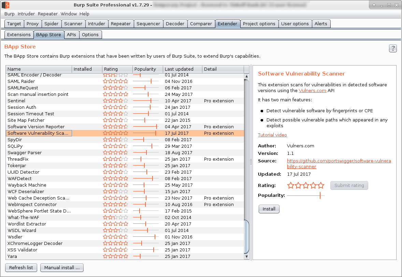The width and height of the screenshot is (402, 277).
Task: Sort the list by Installed column
Action: click(87, 69)
